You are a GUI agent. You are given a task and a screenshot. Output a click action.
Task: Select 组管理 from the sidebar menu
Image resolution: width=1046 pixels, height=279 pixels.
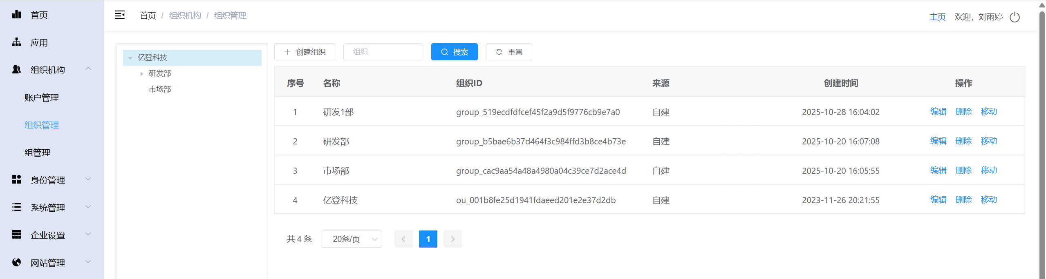(x=38, y=153)
